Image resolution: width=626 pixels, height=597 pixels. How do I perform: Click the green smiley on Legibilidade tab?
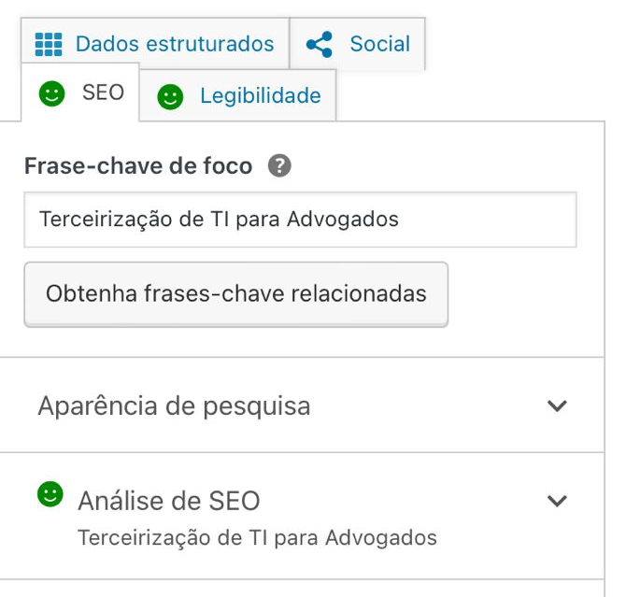click(x=170, y=96)
